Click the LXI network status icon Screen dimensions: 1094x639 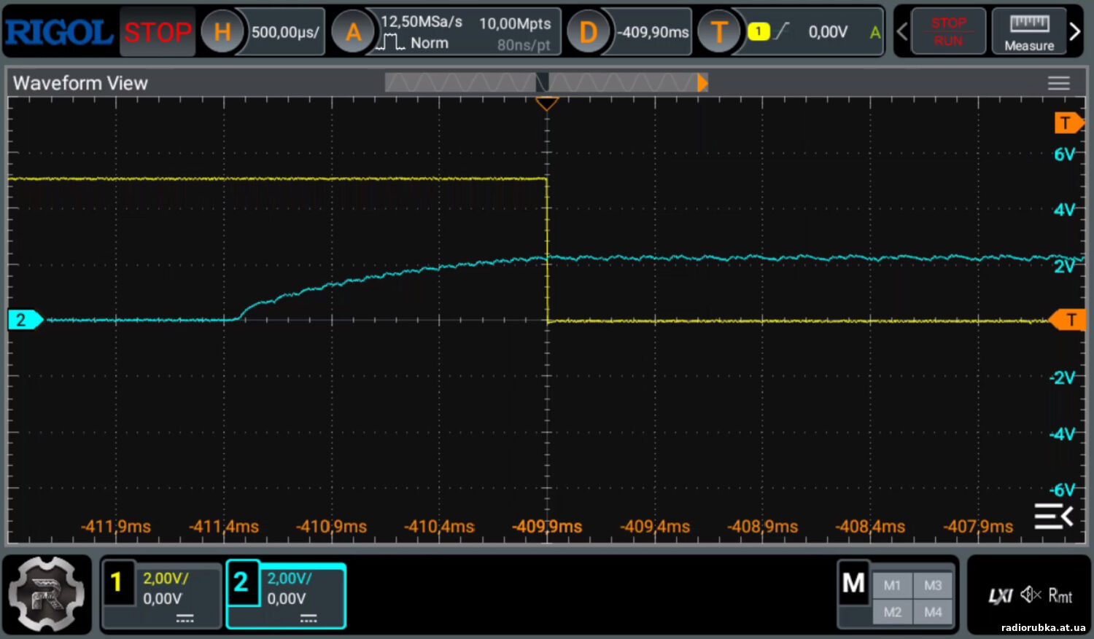tap(1000, 596)
